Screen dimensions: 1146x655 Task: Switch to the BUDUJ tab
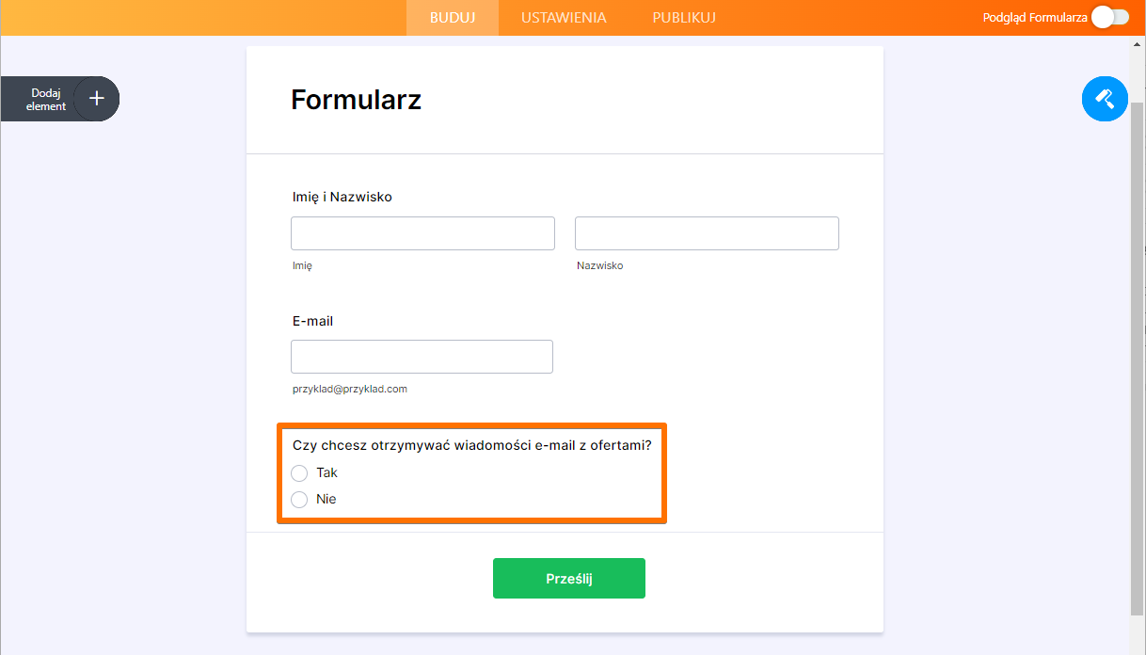453,18
